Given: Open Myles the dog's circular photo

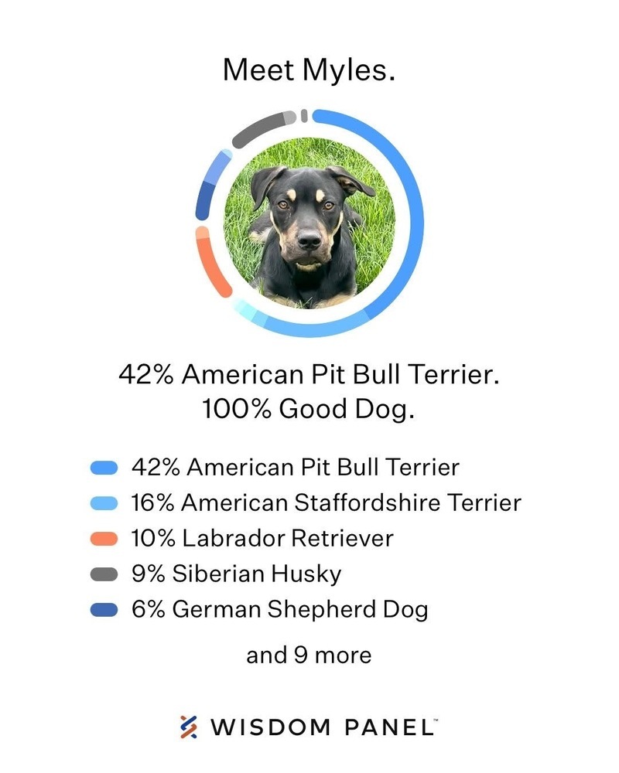Looking at the screenshot, I should pyautogui.click(x=309, y=223).
